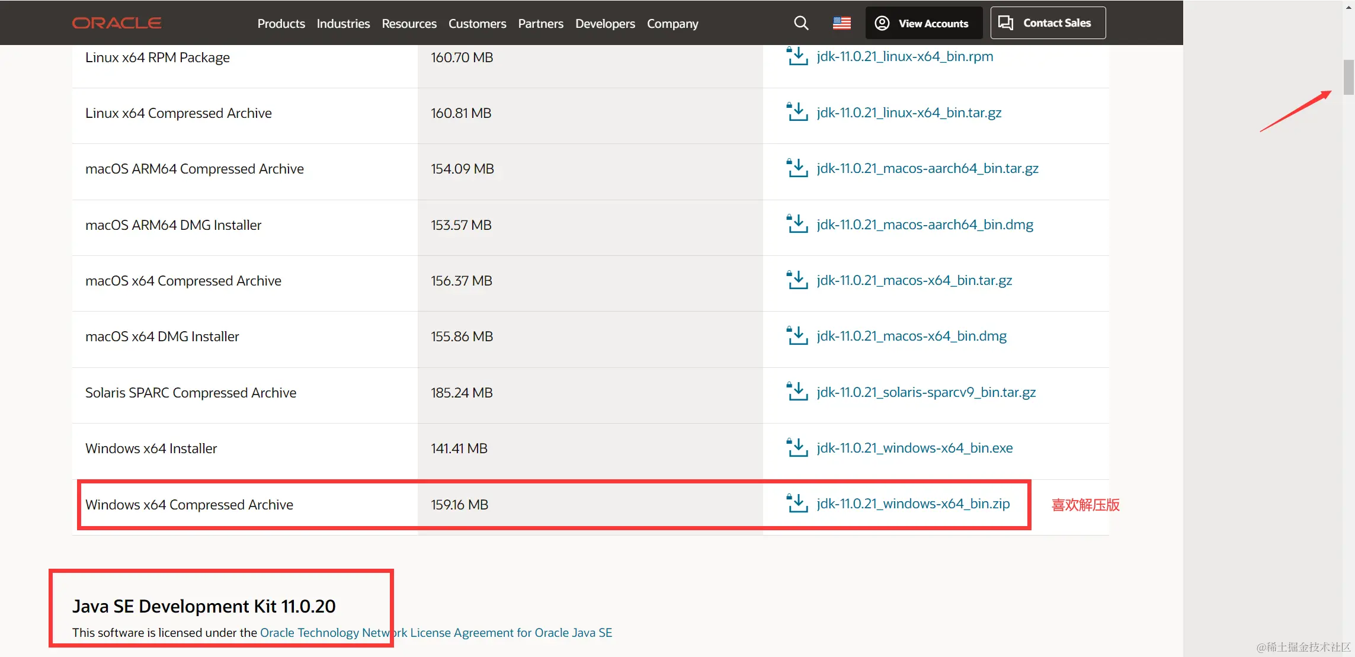This screenshot has width=1355, height=657.
Task: Click download icon for linux-x64_bin.rpm
Action: 797,56
